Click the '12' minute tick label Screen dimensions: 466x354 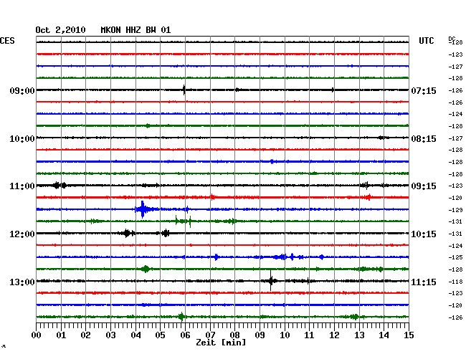(x=334, y=335)
